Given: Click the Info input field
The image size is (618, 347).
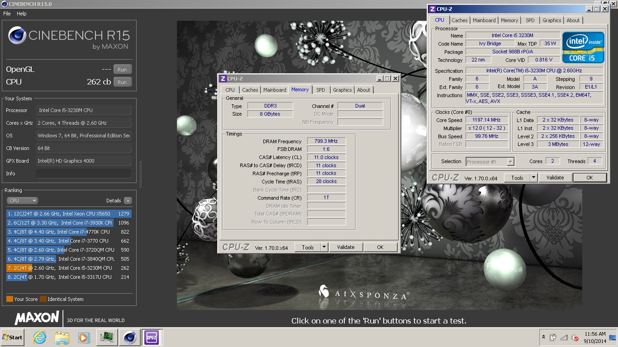Looking at the screenshot, I should (x=84, y=173).
